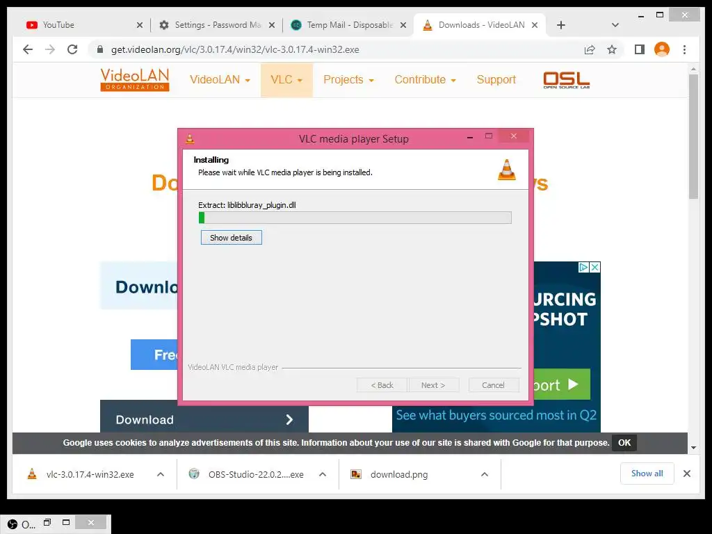Open the OSL Open Source Lab logo

pos(566,80)
